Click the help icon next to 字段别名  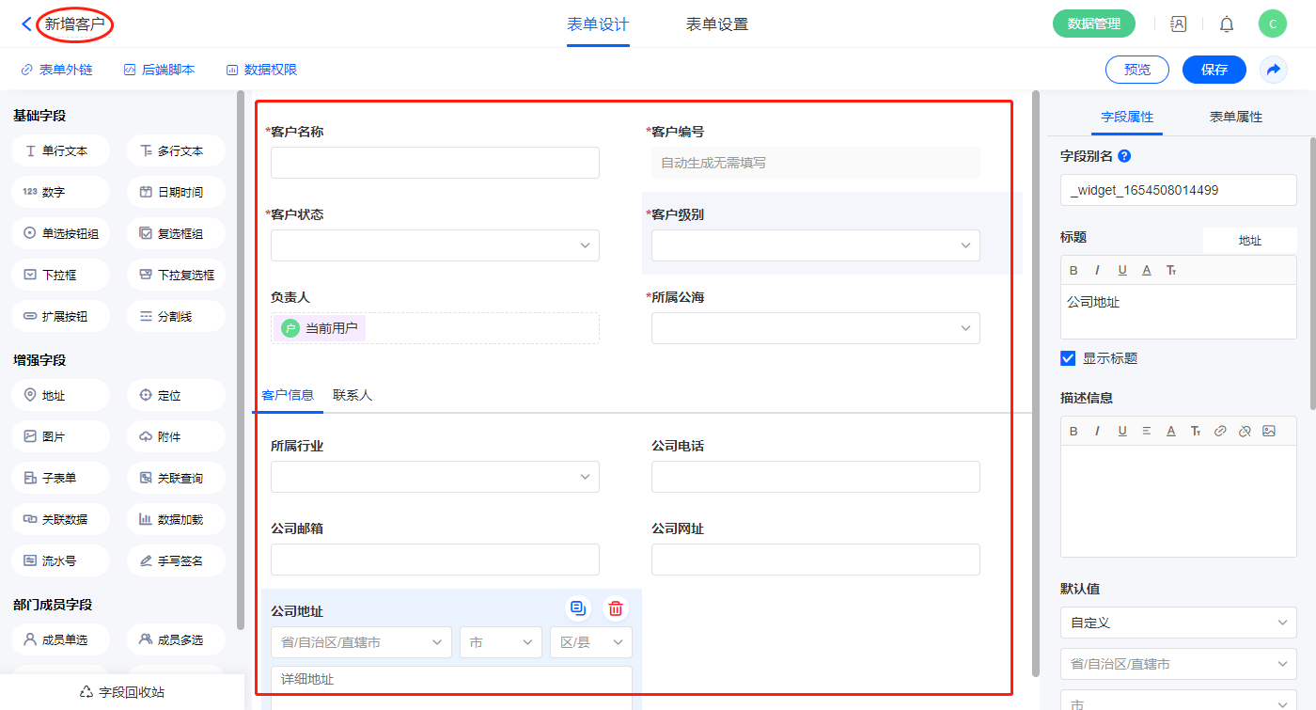tap(1124, 156)
